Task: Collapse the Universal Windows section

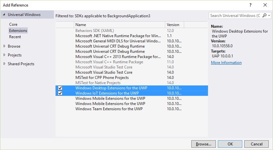Action: tap(4, 15)
